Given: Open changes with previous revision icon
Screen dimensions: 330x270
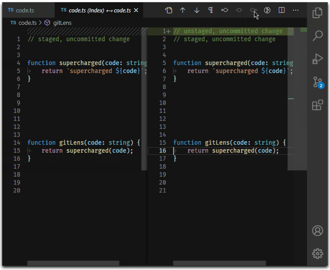Looking at the screenshot, I should 225,10.
